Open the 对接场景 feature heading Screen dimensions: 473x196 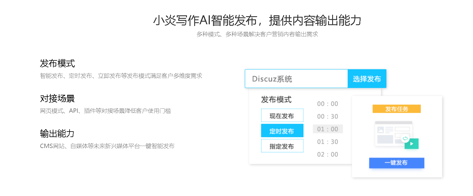pyautogui.click(x=57, y=99)
